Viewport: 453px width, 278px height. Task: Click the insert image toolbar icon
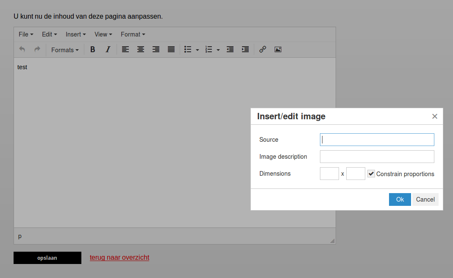[x=278, y=50]
